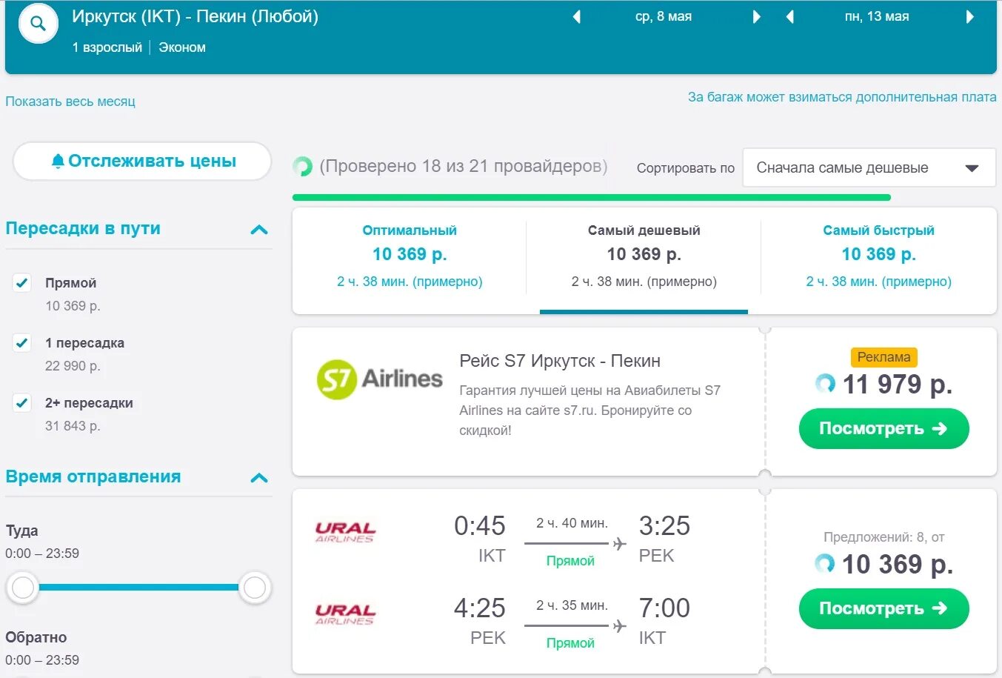Click the Туда slider right handle
Image resolution: width=1002 pixels, height=678 pixels.
(x=255, y=588)
